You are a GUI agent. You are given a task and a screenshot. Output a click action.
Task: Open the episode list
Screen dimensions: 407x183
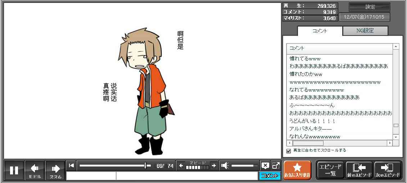pyautogui.click(x=330, y=170)
